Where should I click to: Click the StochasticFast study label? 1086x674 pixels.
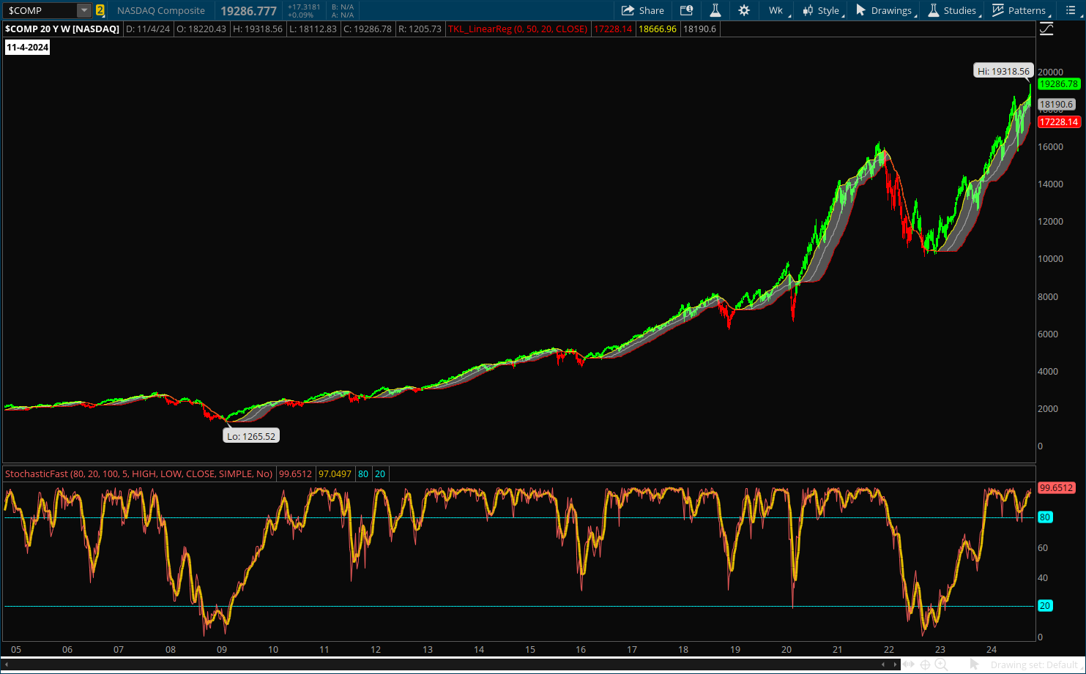coord(139,473)
